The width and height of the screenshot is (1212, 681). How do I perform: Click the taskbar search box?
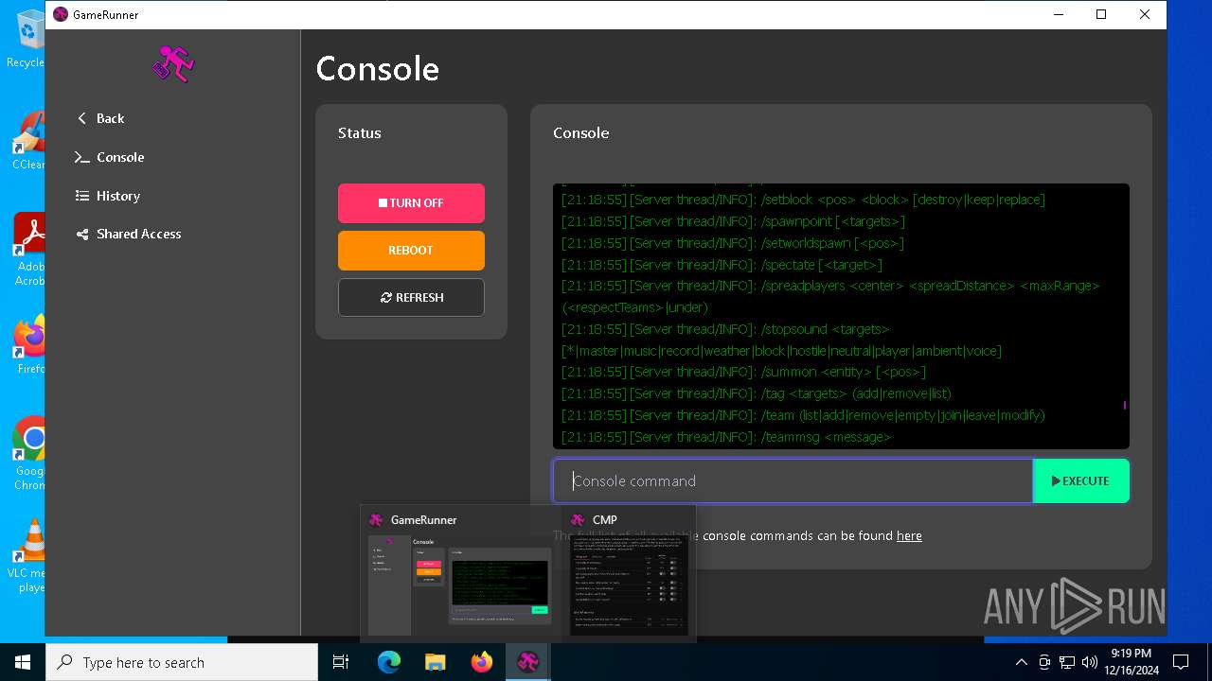point(182,662)
